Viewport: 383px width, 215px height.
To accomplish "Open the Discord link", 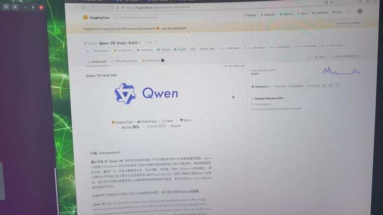I will point(176,126).
